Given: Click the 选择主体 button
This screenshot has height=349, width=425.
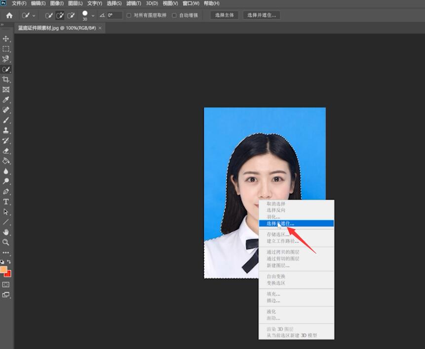Looking at the screenshot, I should pyautogui.click(x=224, y=15).
